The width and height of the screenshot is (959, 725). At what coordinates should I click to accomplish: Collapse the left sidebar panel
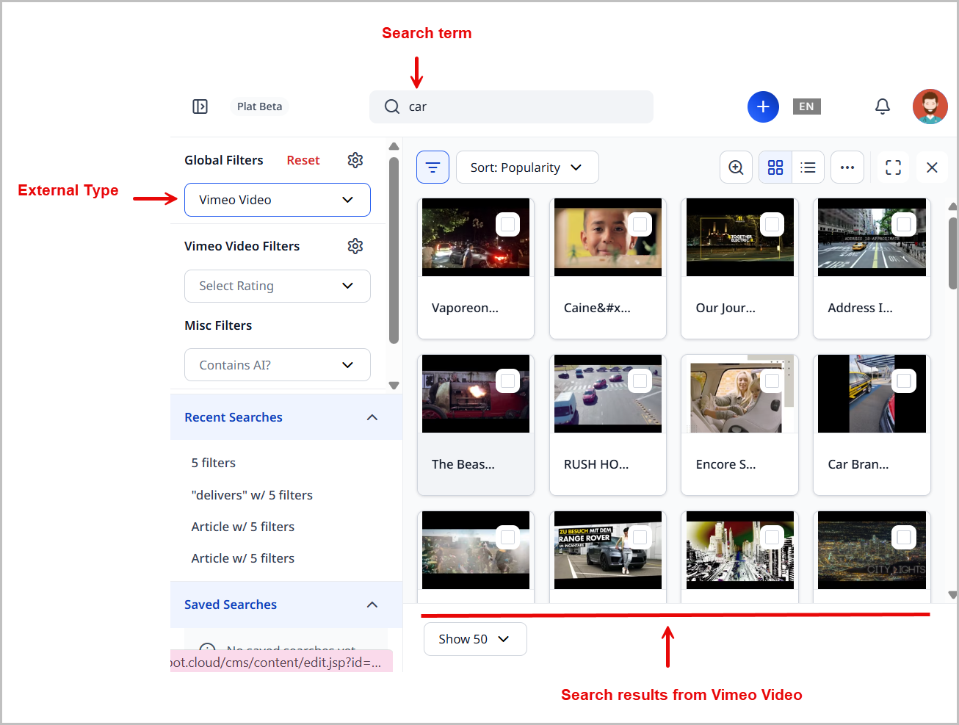tap(200, 106)
